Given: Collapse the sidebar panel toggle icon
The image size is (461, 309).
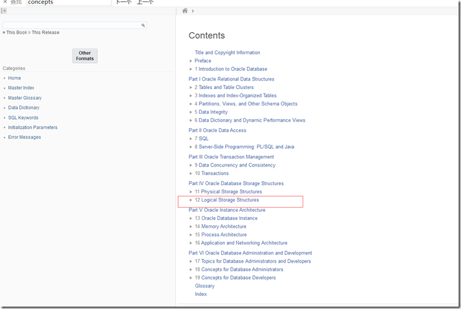Looking at the screenshot, I should click(4, 11).
